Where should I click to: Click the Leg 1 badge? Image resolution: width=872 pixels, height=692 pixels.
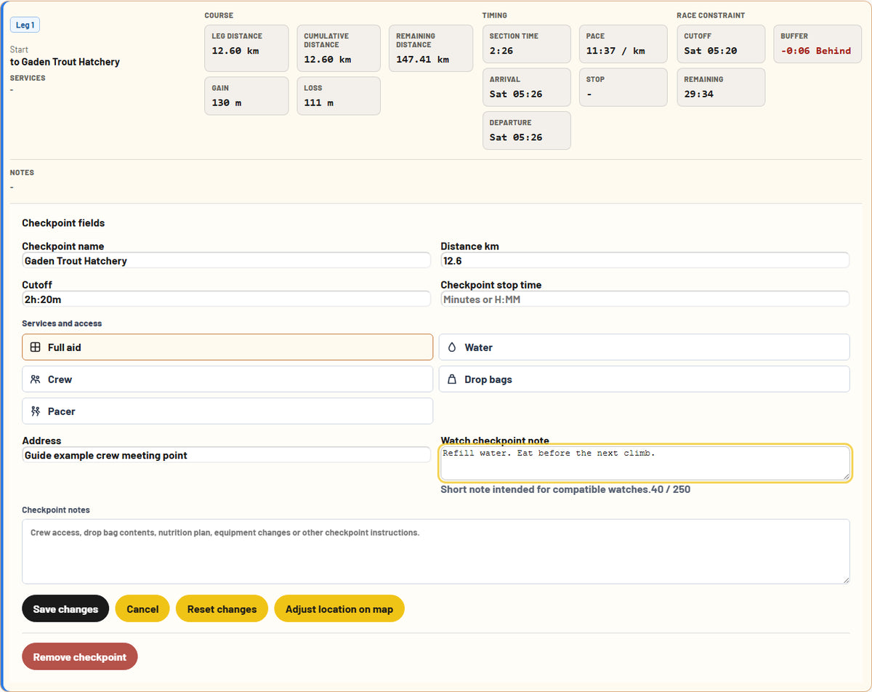click(25, 25)
